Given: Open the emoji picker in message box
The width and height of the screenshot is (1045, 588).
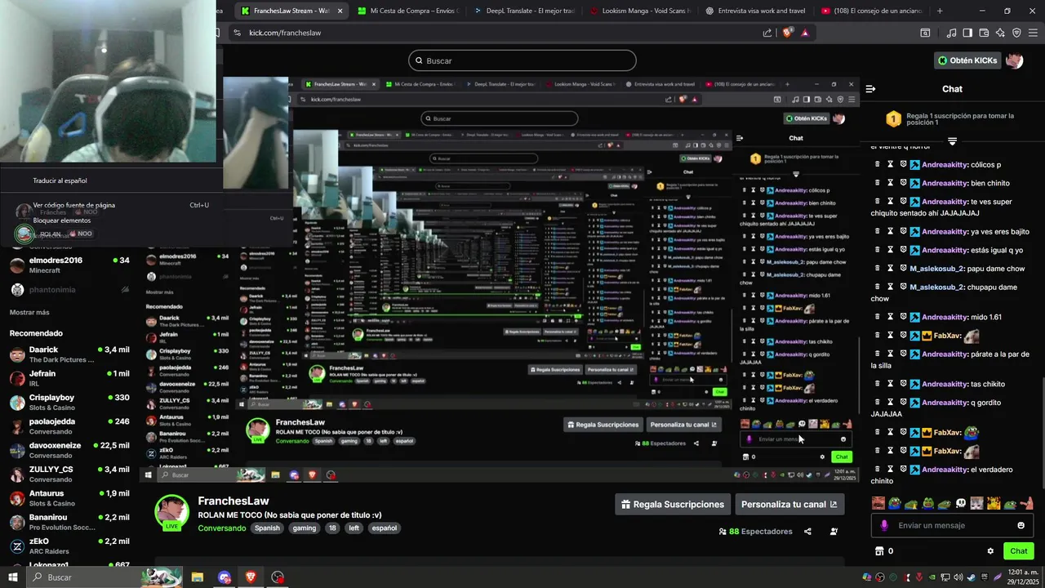Looking at the screenshot, I should (1021, 525).
